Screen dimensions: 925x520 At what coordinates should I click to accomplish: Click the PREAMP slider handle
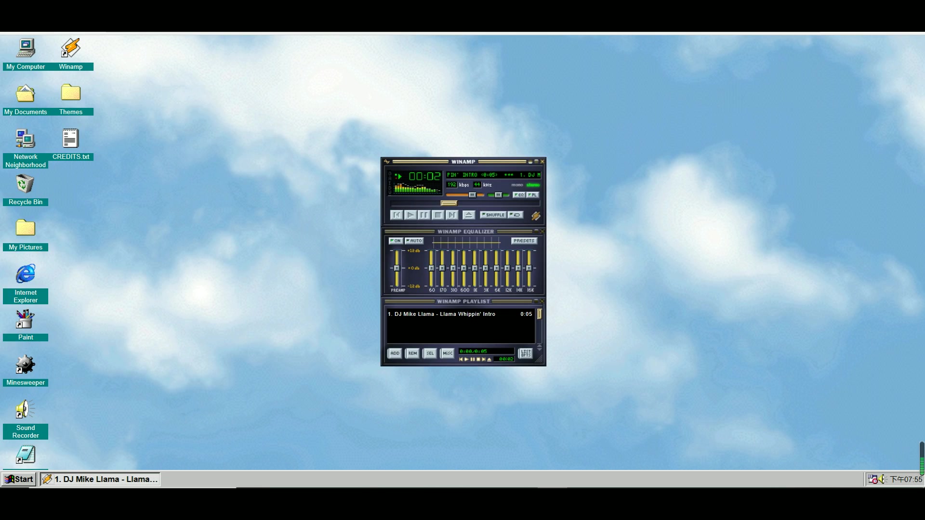pyautogui.click(x=397, y=268)
